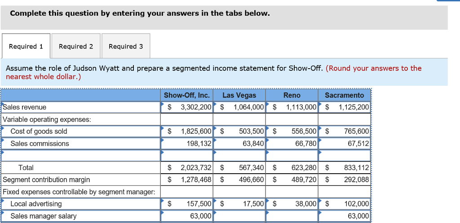Select Las Vegas sales revenue cell 1,064,000
The width and height of the screenshot is (460, 223).
click(x=239, y=107)
